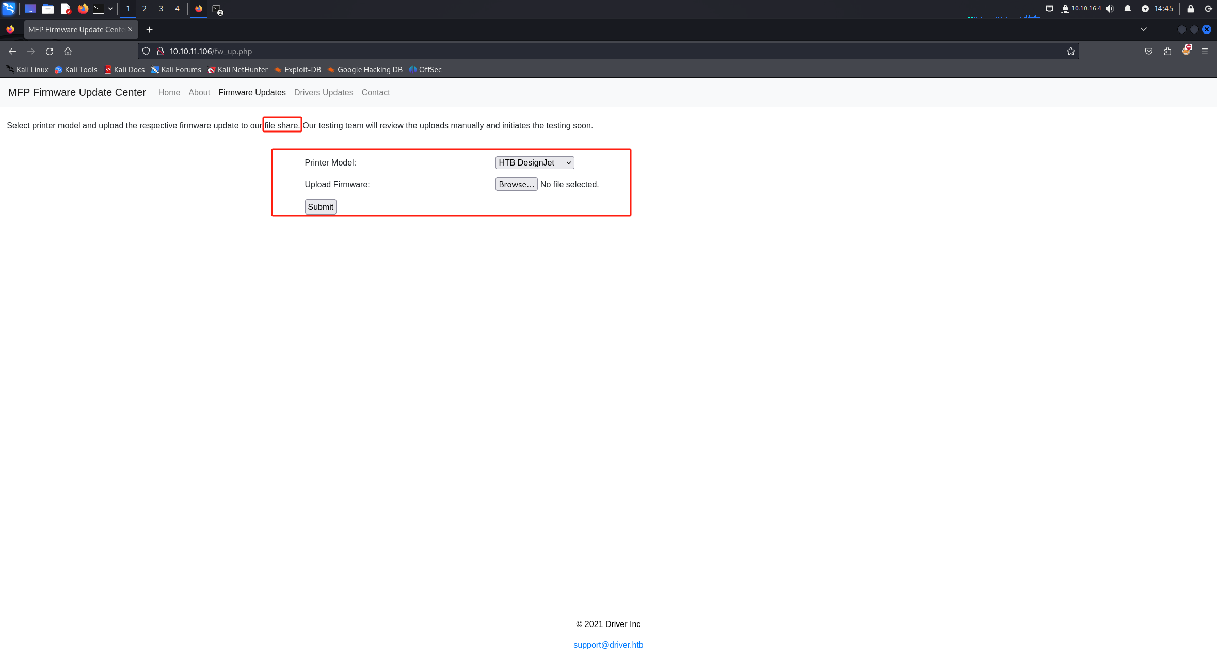Launch the text editor taskbar icon
The height and width of the screenshot is (659, 1217).
[x=66, y=9]
